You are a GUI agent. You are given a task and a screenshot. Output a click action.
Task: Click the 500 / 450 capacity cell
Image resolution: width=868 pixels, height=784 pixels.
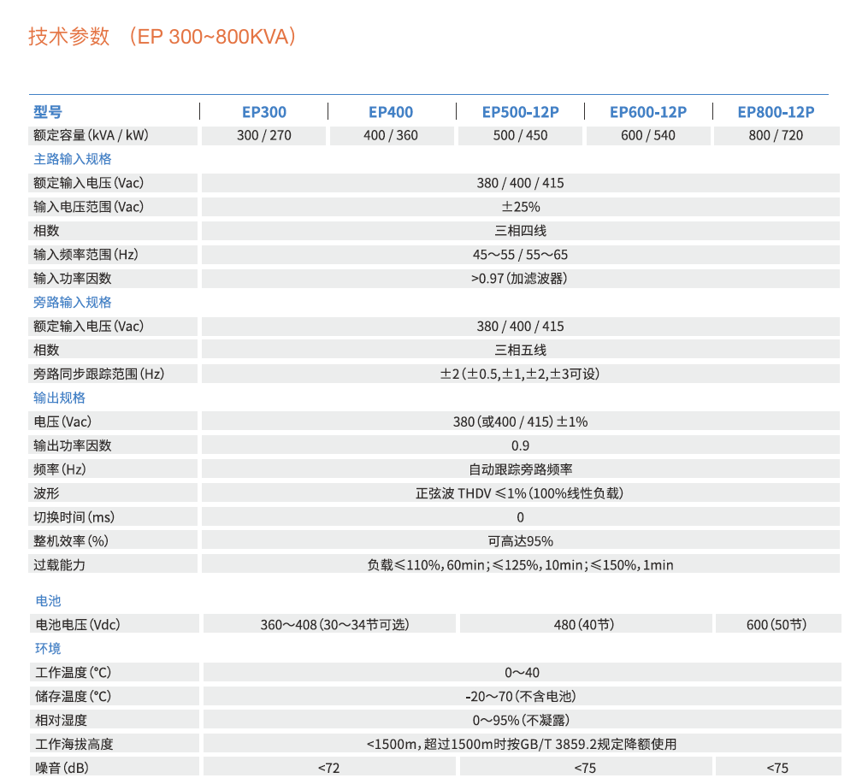click(x=520, y=136)
